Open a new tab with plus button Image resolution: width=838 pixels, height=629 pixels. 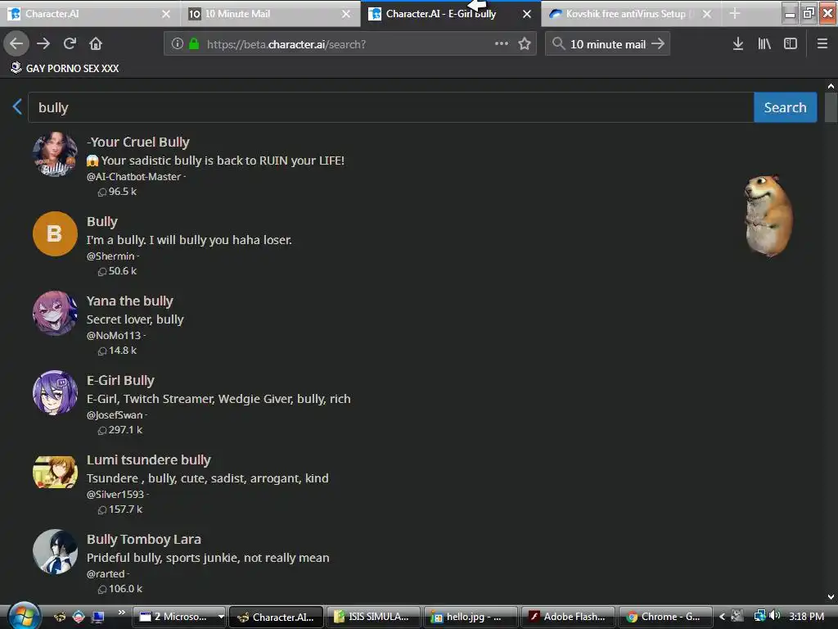[735, 14]
